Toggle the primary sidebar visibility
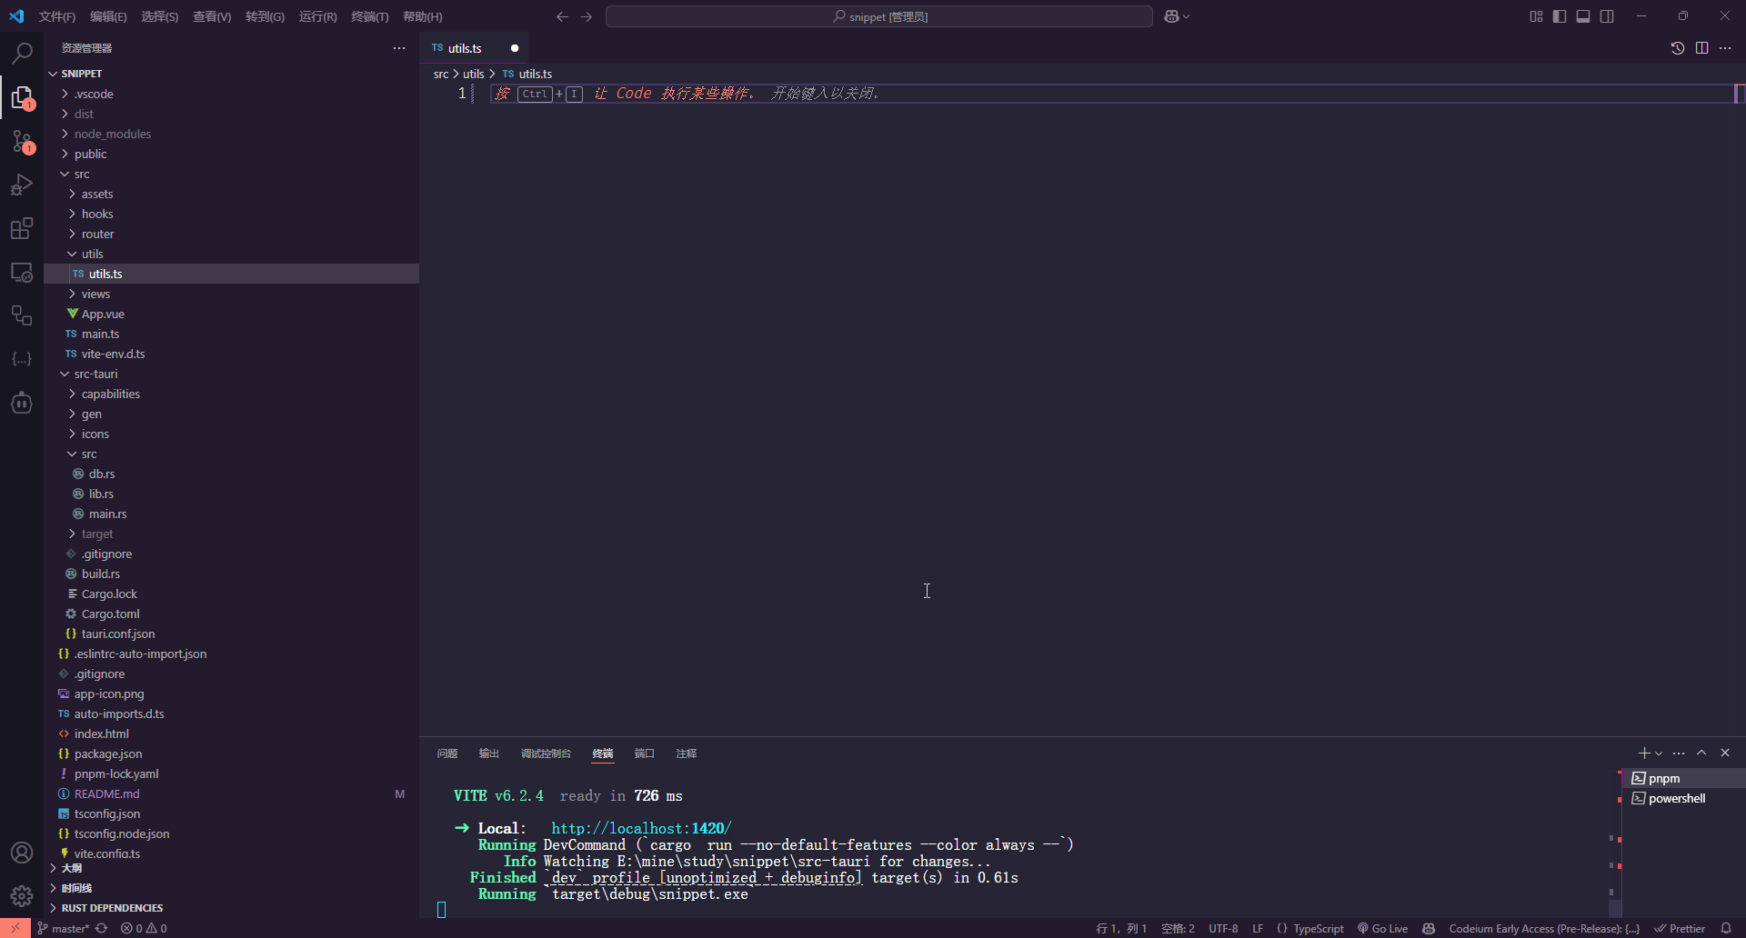 tap(1560, 15)
